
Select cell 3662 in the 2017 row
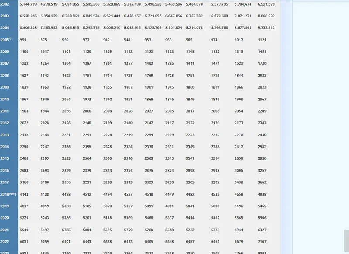(x=262, y=182)
